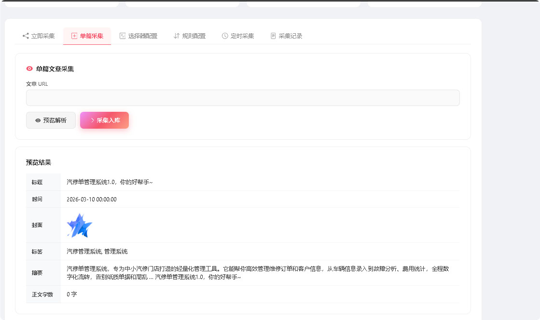
Task: Click the share icon beside 立即采集
Action: tap(26, 36)
